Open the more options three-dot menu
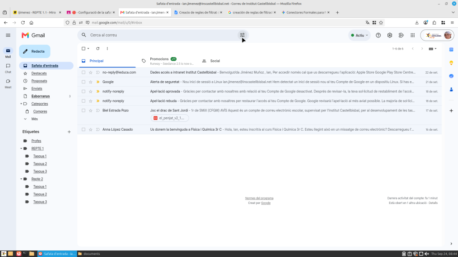 (107, 49)
